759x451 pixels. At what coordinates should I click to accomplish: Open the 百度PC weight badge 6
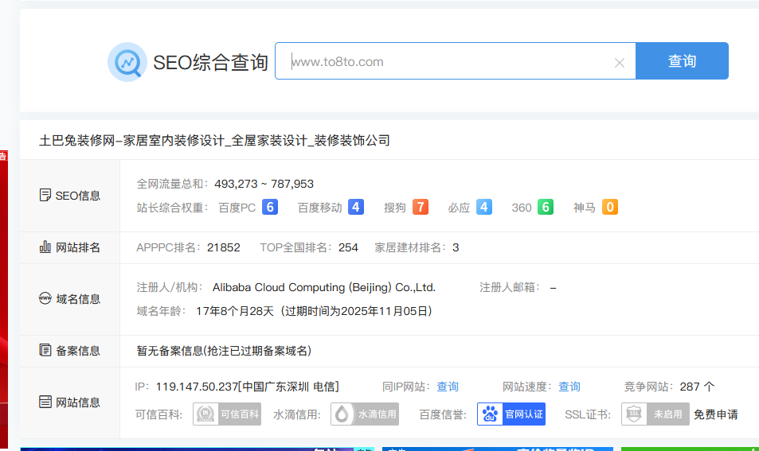[270, 207]
